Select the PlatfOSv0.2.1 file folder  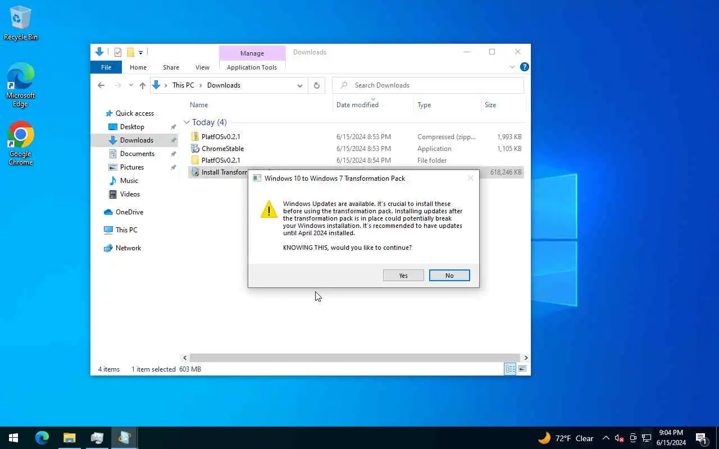(356, 161)
